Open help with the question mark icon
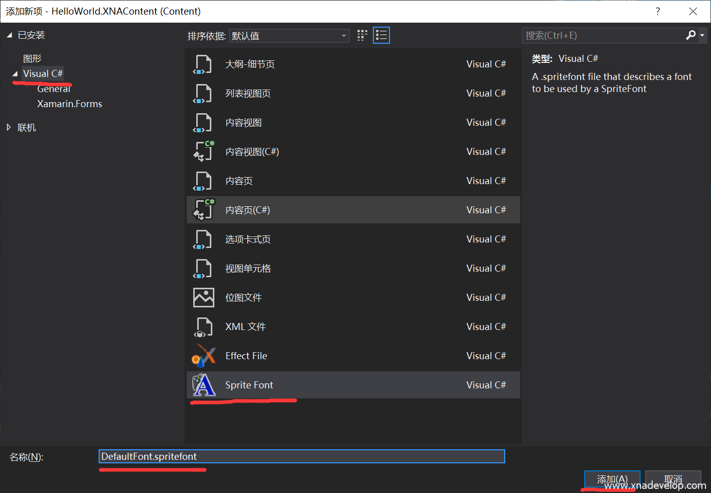The height and width of the screenshot is (493, 711). coord(658,12)
